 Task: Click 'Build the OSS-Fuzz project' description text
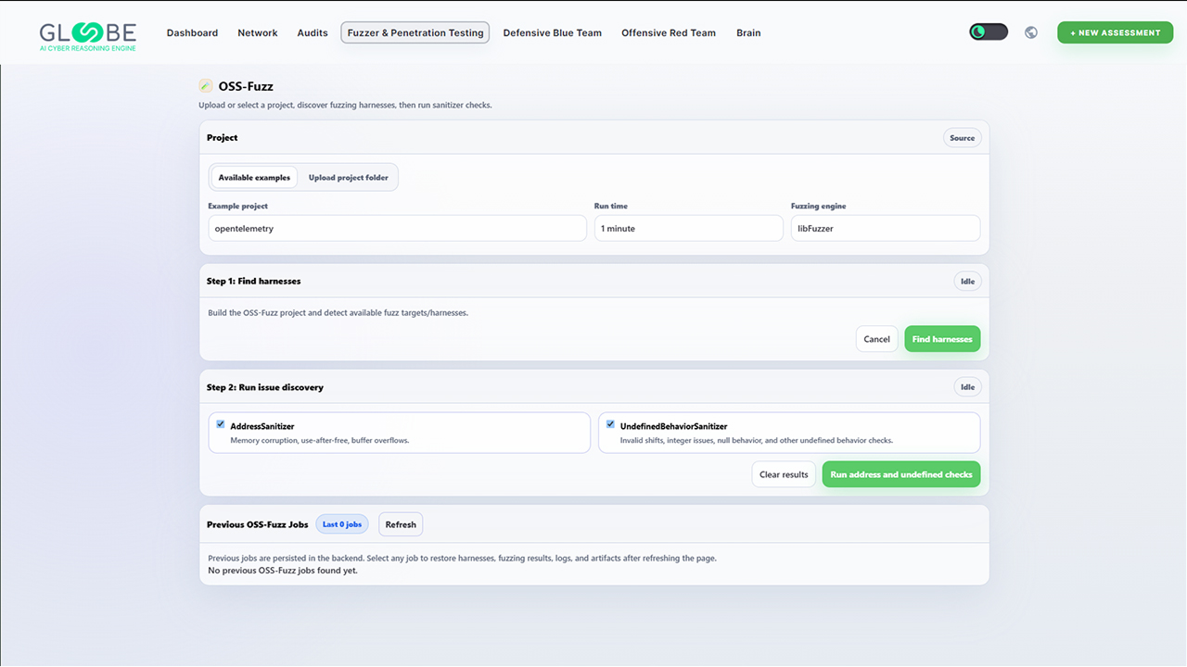click(x=338, y=313)
